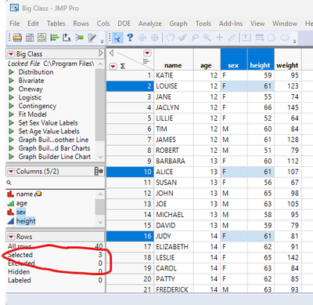Launch Fit Y by X from the toolbar
This screenshot has height=305, width=313.
pyautogui.click(x=67, y=38)
